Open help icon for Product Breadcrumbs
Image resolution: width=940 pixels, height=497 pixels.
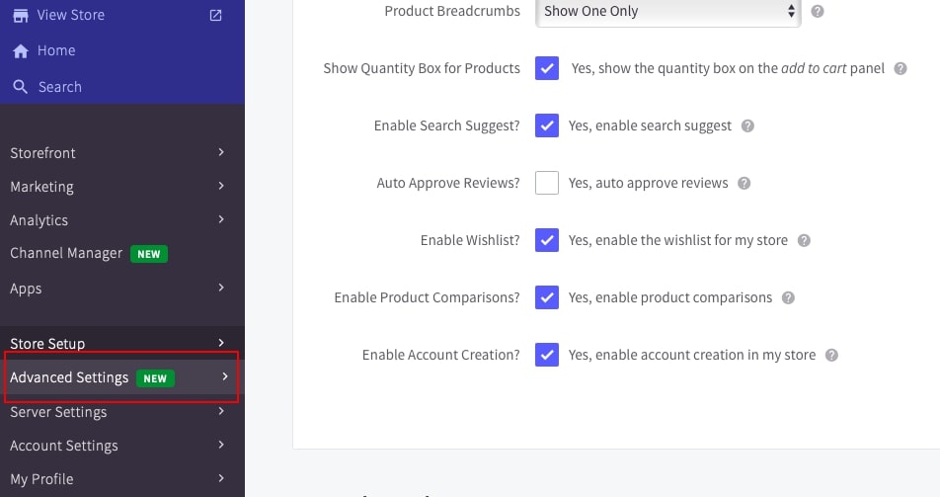point(818,12)
